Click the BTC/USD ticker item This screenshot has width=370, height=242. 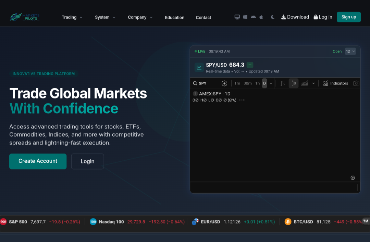[x=323, y=222]
